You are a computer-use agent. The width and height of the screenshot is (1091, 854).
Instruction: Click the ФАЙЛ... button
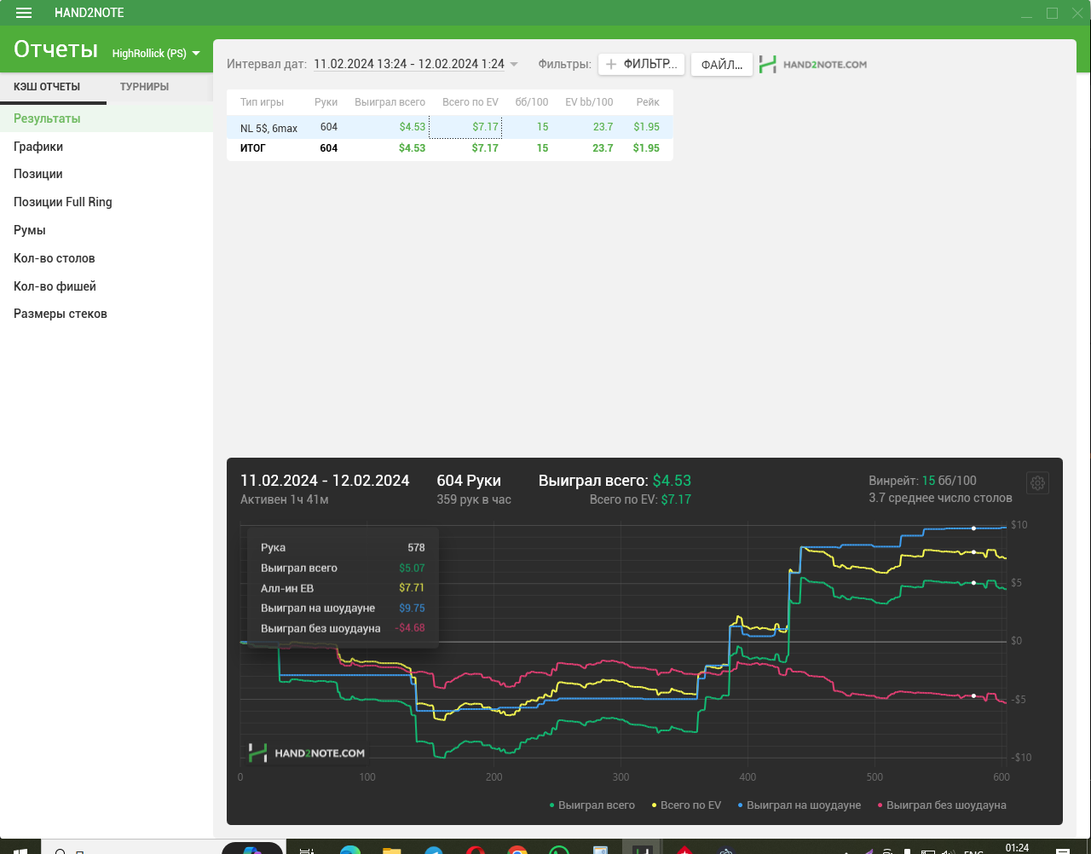721,65
